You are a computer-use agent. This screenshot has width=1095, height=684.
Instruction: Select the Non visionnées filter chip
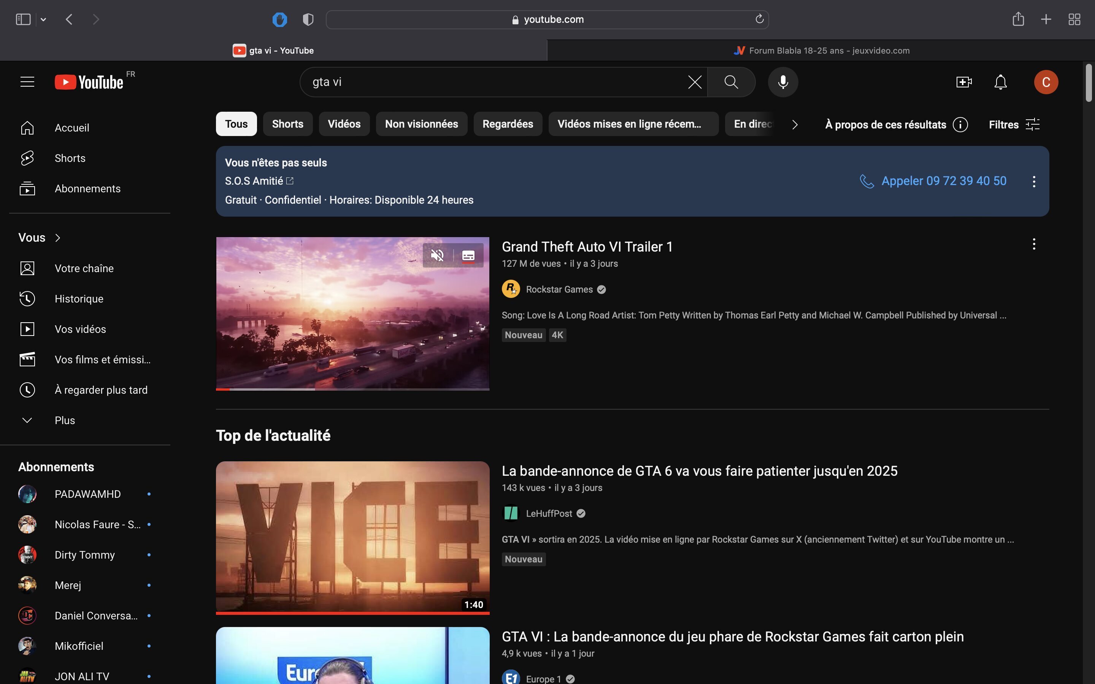421,124
